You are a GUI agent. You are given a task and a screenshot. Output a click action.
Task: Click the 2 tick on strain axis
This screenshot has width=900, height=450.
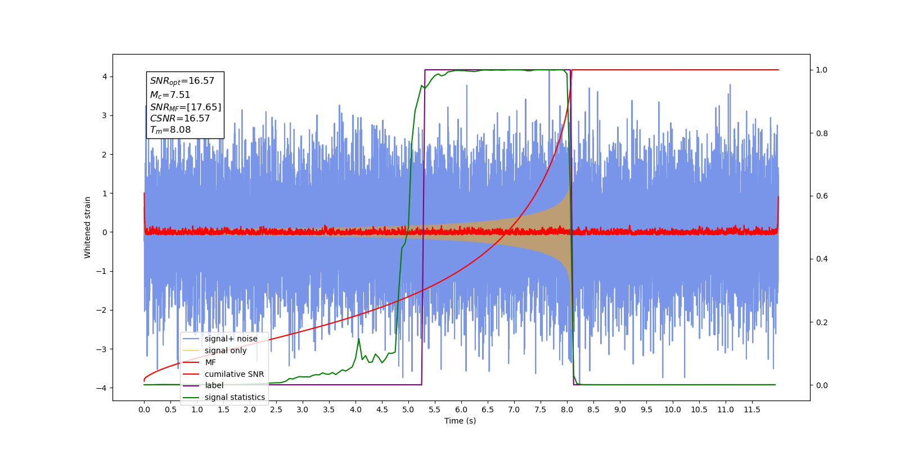105,154
